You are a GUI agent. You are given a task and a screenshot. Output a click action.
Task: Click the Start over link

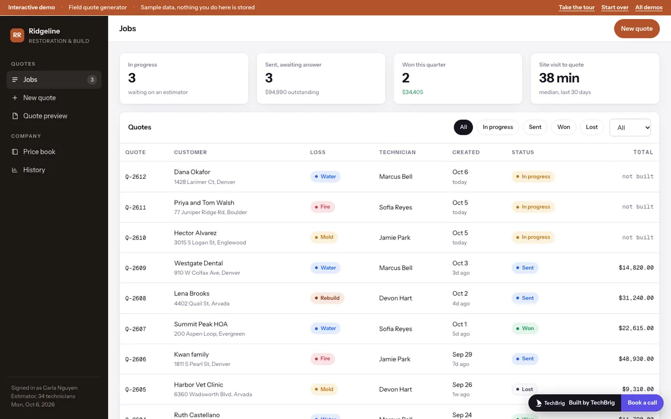pos(615,7)
